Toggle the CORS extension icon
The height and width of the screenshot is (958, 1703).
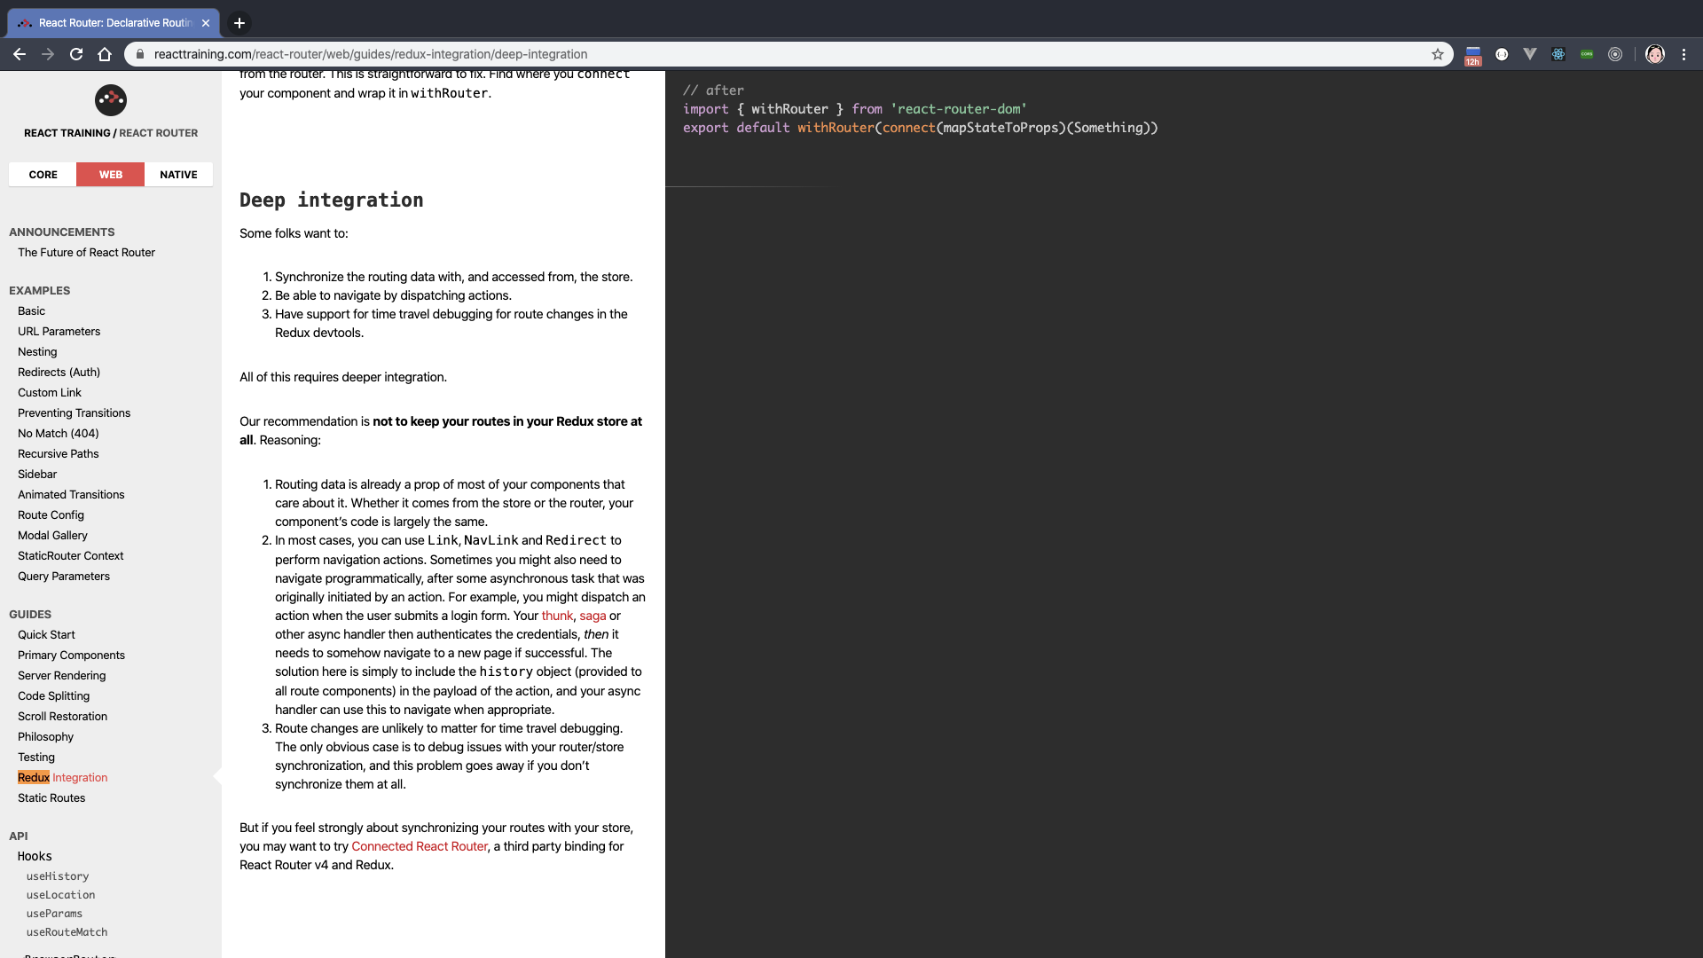[1587, 54]
